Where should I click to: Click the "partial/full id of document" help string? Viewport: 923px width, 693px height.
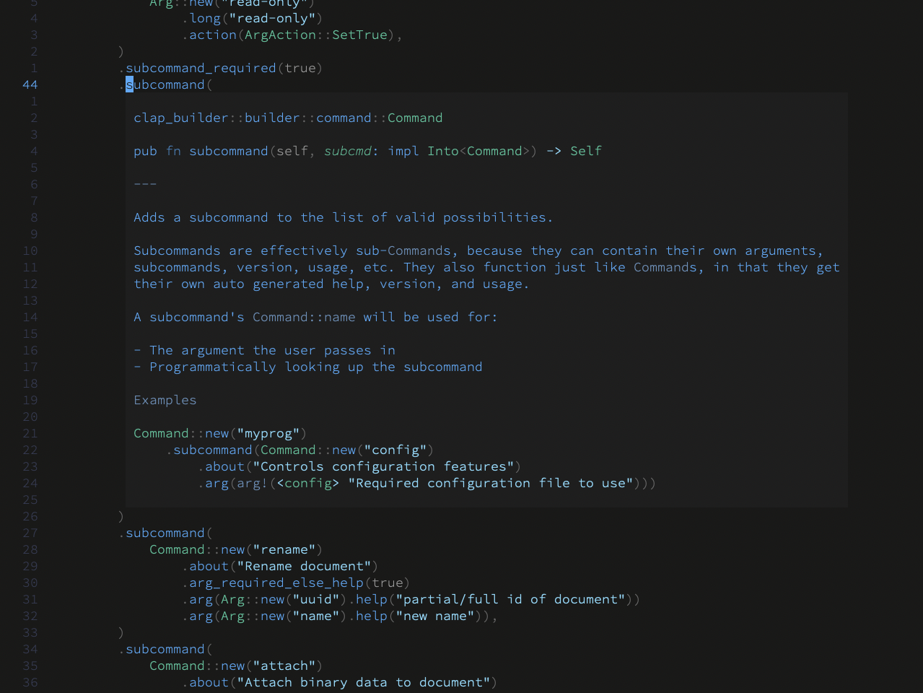point(510,600)
